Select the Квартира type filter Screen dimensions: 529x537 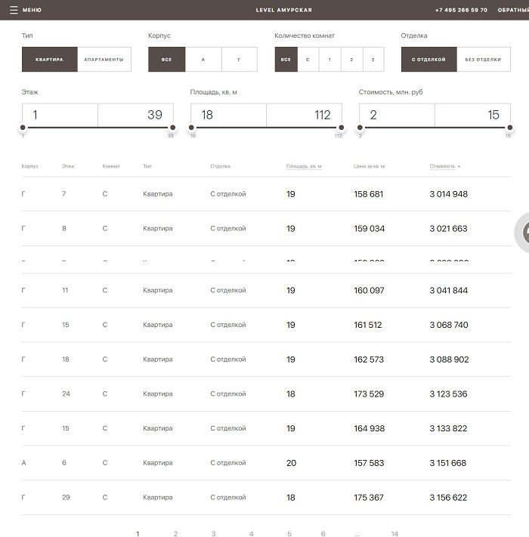[x=49, y=60]
